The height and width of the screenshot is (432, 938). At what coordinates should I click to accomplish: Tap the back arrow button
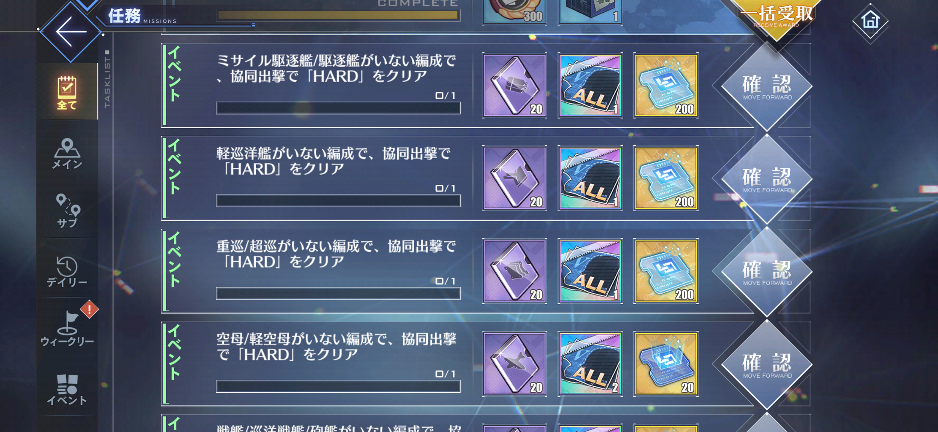coord(70,32)
